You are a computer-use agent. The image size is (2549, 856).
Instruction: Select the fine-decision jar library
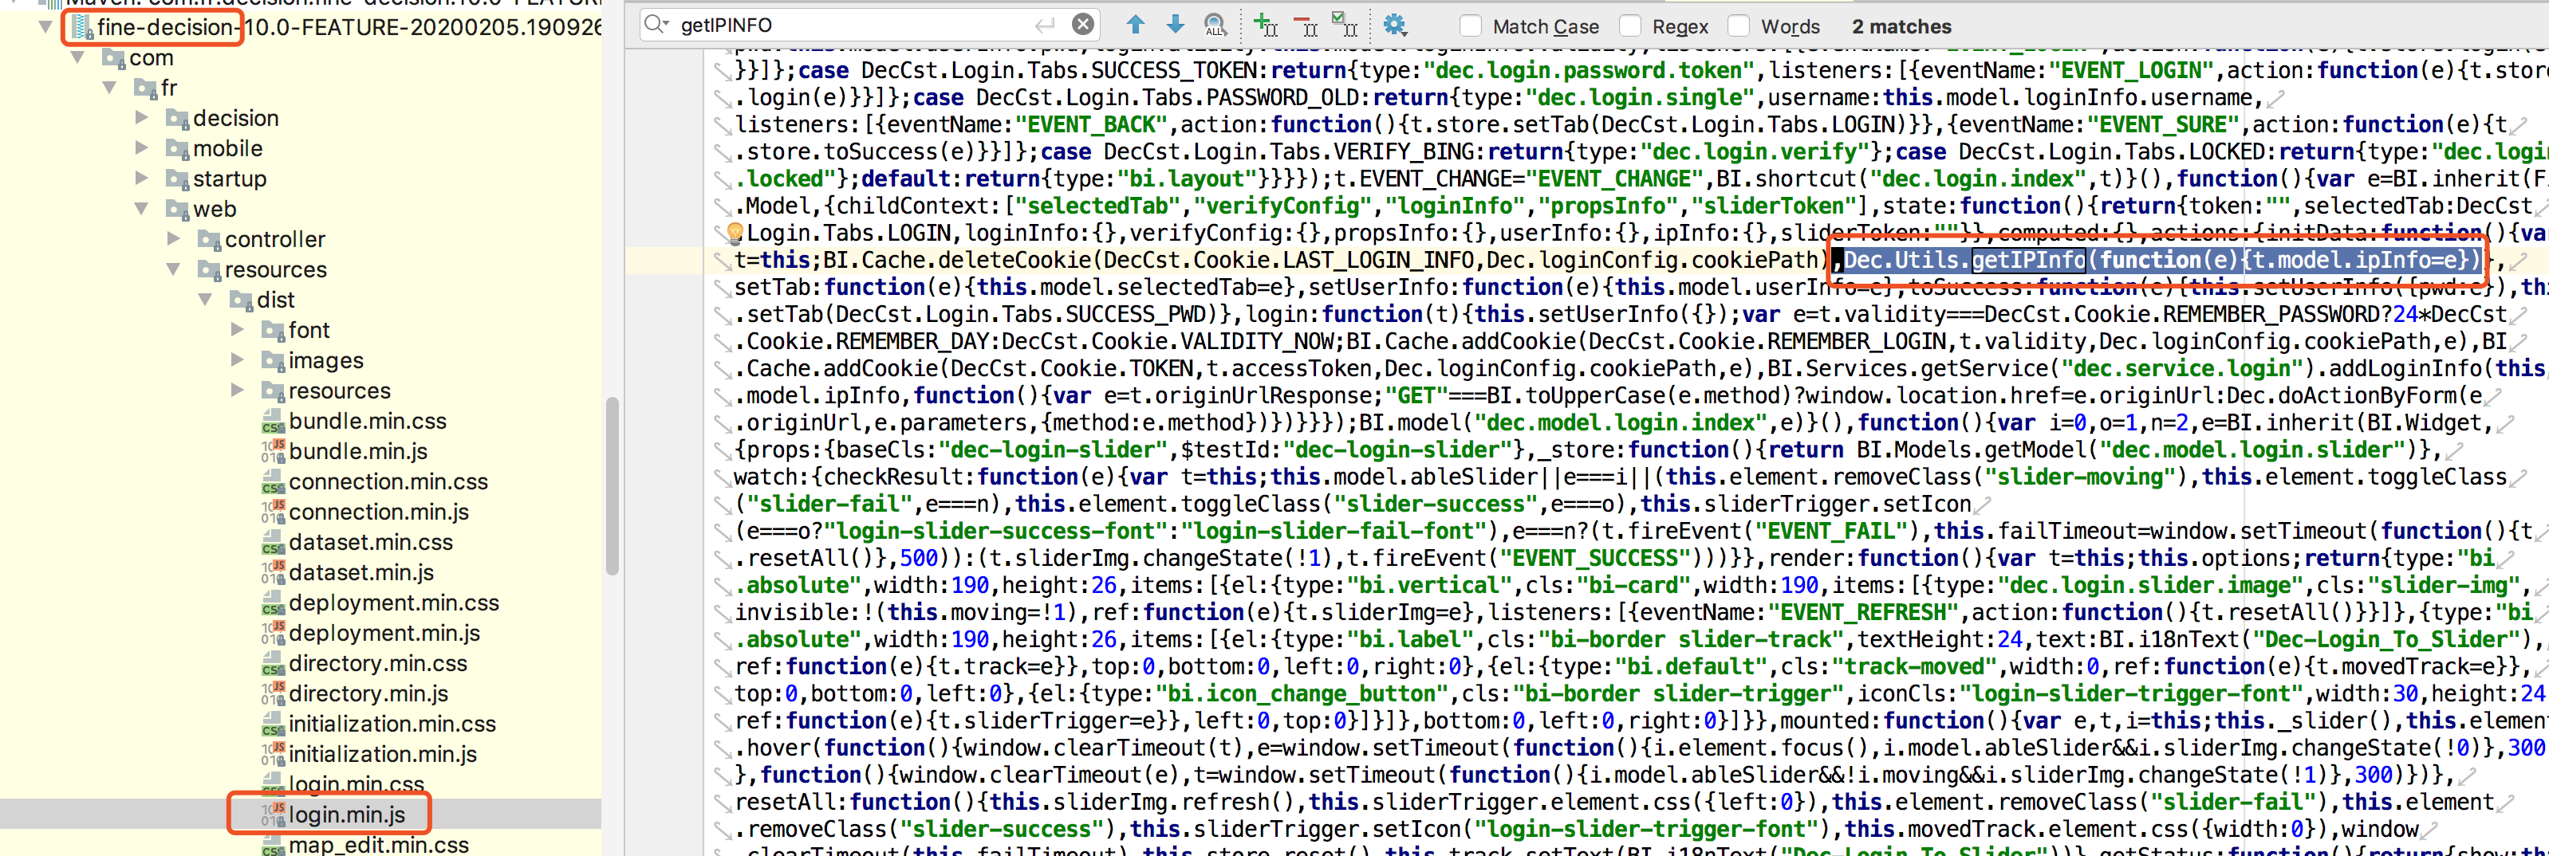coord(349,26)
